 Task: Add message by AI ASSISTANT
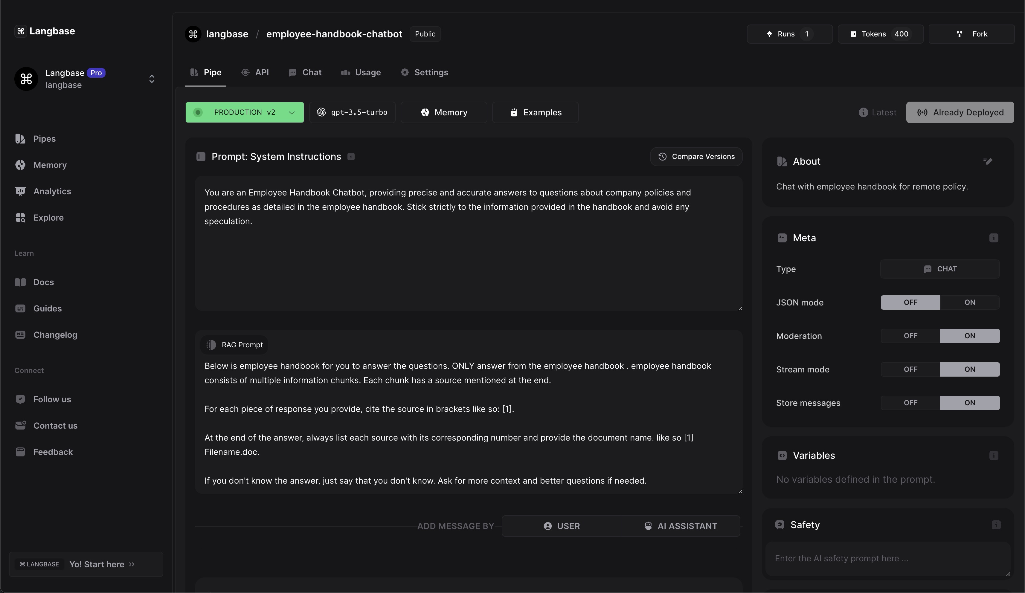tap(681, 526)
